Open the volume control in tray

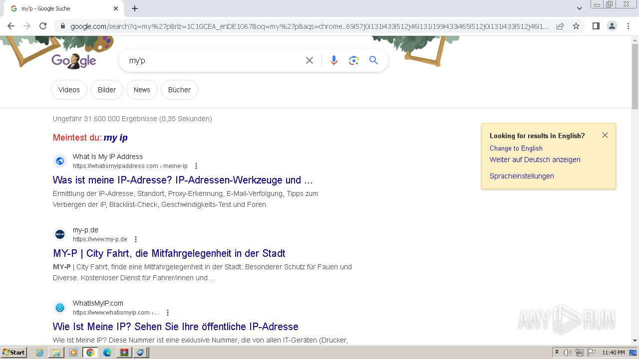pyautogui.click(x=568, y=353)
